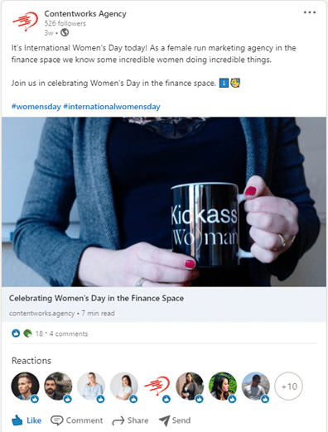The image size is (328, 432).
Task: Click the Comment speech bubble icon
Action: (x=57, y=420)
